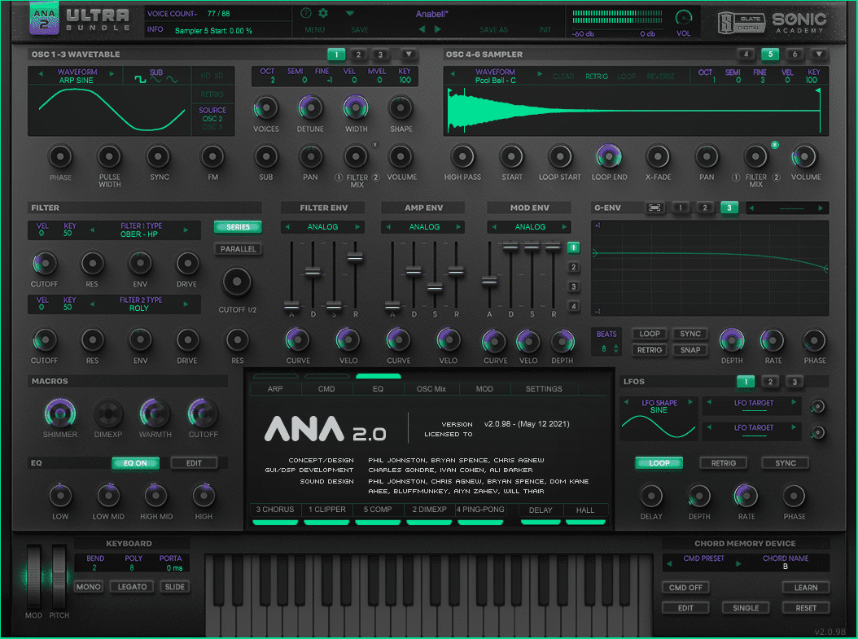Toggle EQ ON button

click(135, 463)
